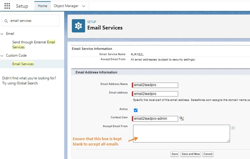Click the search magnifier in Quick Find
250x159 pixels.
tap(6, 21)
